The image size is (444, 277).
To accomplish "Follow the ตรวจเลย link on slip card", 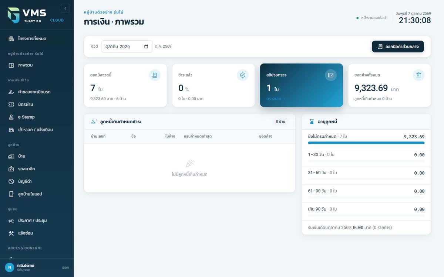I will [276, 99].
